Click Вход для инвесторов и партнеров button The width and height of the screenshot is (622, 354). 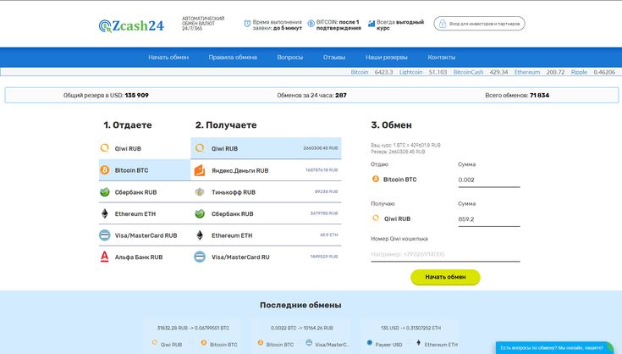(x=479, y=25)
